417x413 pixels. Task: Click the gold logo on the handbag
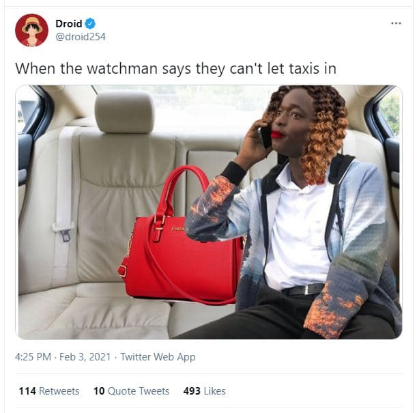[x=178, y=229]
